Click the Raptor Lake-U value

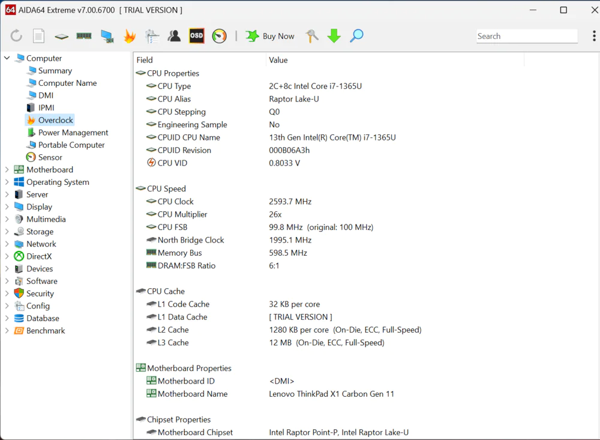coord(294,99)
